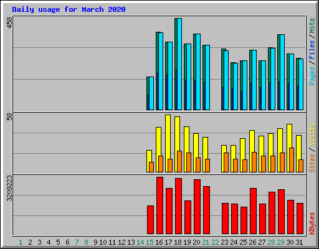Click the red KBytes bar for day 26
319x249 pixels.
pyautogui.click(x=254, y=211)
